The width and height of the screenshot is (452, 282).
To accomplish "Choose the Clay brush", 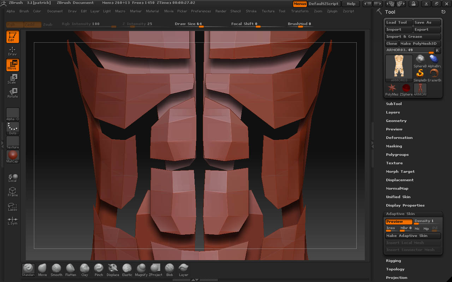I will (x=85, y=270).
